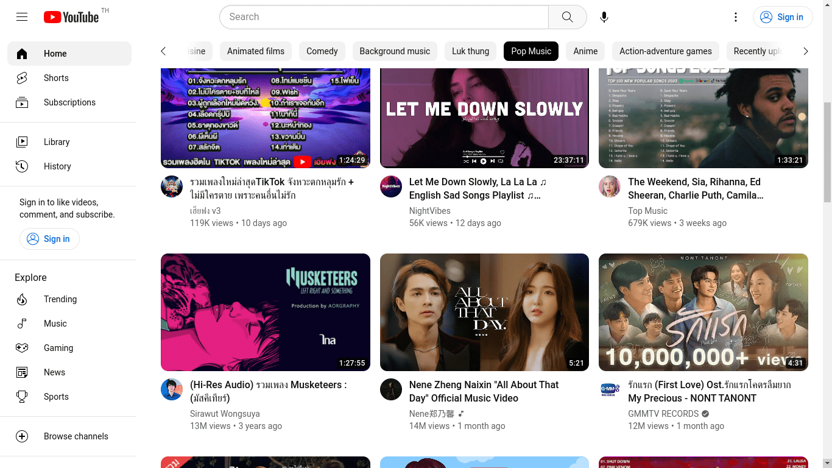The width and height of the screenshot is (832, 468).
Task: Select the Luk thung chip
Action: 471,51
